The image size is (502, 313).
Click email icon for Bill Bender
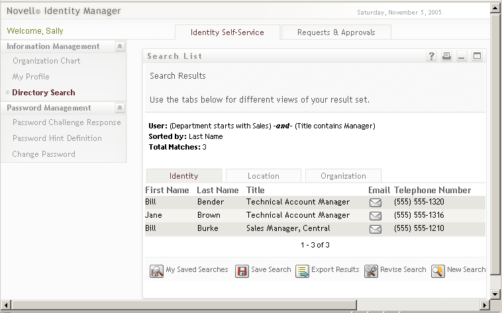(x=376, y=202)
